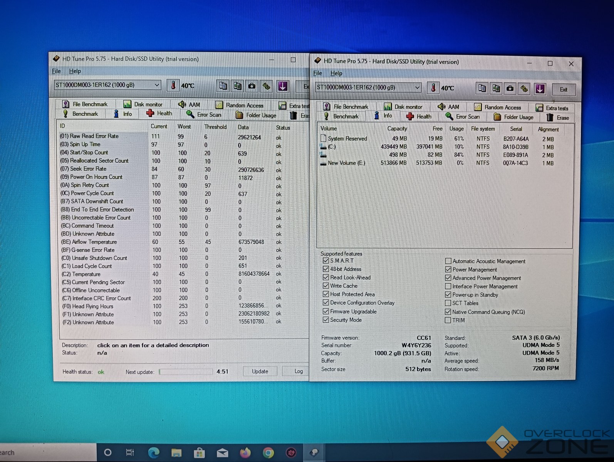Click Windows search box on taskbar
Viewport: 614px width, 462px height.
pyautogui.click(x=48, y=452)
